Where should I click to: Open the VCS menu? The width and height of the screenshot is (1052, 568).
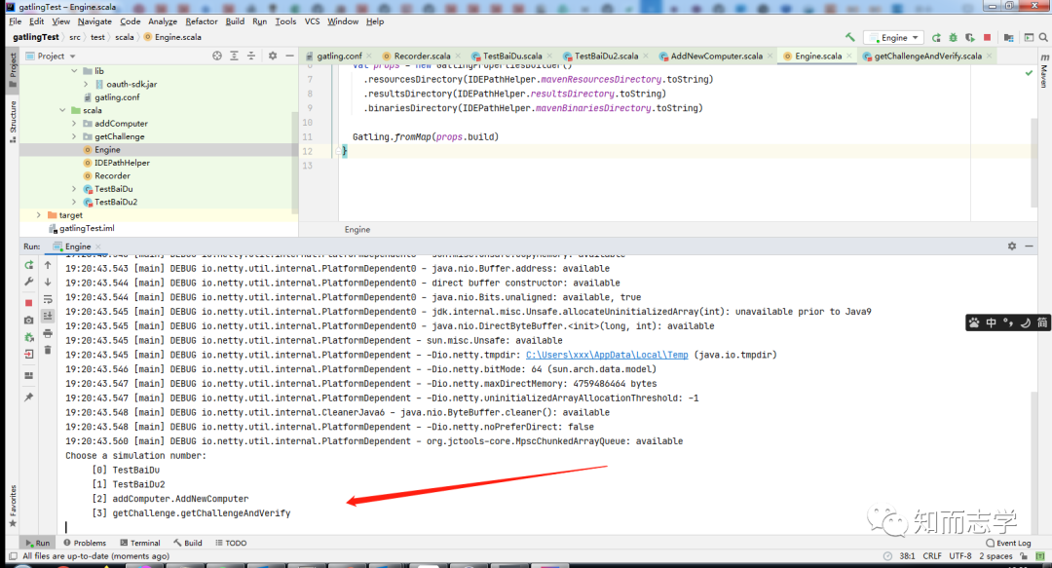(x=312, y=21)
